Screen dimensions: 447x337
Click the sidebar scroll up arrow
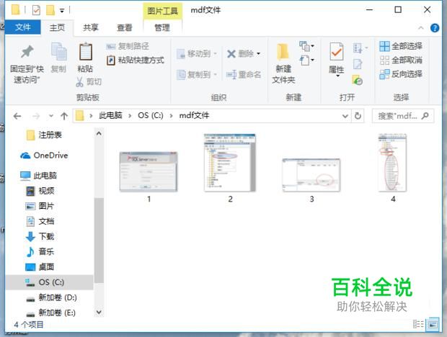[99, 133]
